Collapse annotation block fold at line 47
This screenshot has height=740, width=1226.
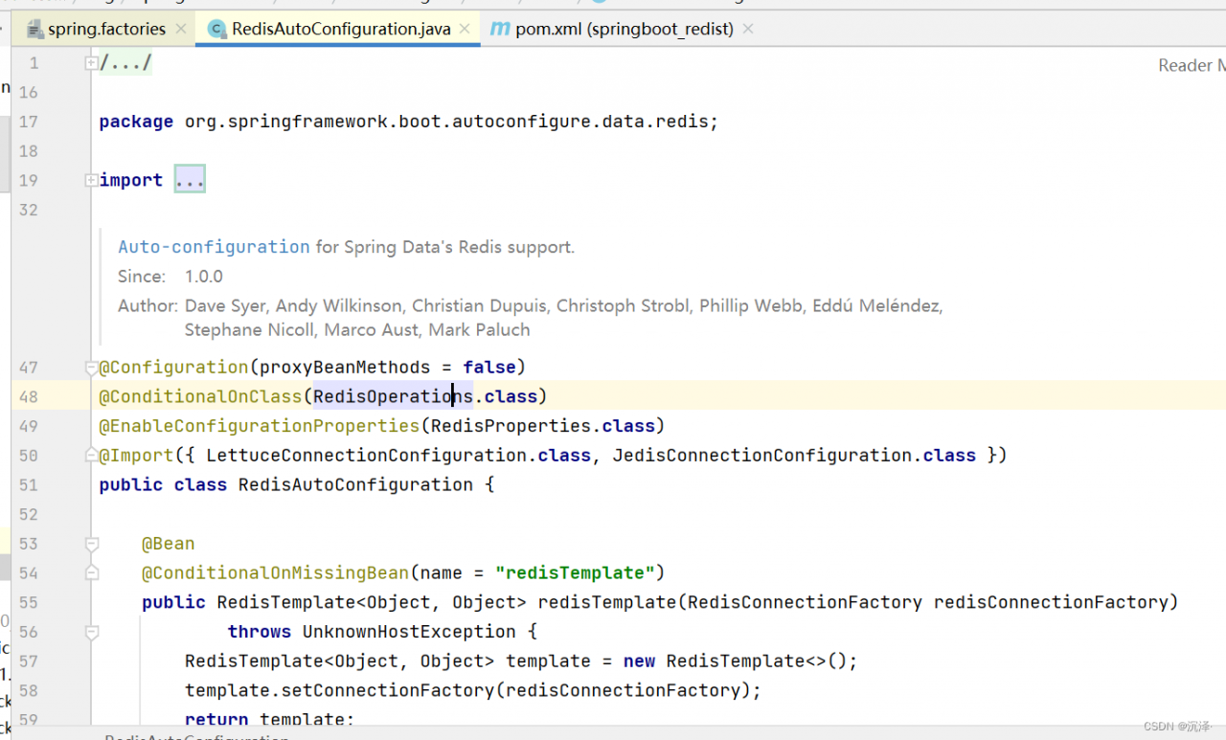tap(91, 367)
